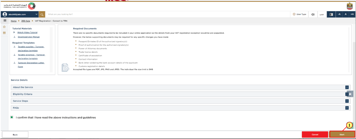Viewport: 356px width, 139px height.
Task: Open the hamburger menu icon
Action: click(x=5, y=21)
